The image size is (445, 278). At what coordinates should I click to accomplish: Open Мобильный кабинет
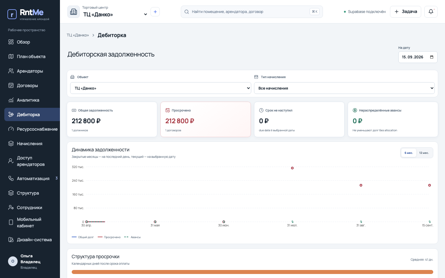pos(32,222)
